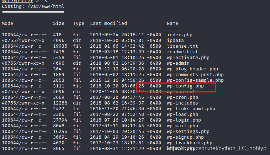The image size is (270, 155).
Task: Select license.txt in the listing
Action: tap(182, 46)
